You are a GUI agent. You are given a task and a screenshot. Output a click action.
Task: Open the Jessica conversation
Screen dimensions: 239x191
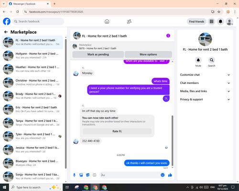[32, 149]
